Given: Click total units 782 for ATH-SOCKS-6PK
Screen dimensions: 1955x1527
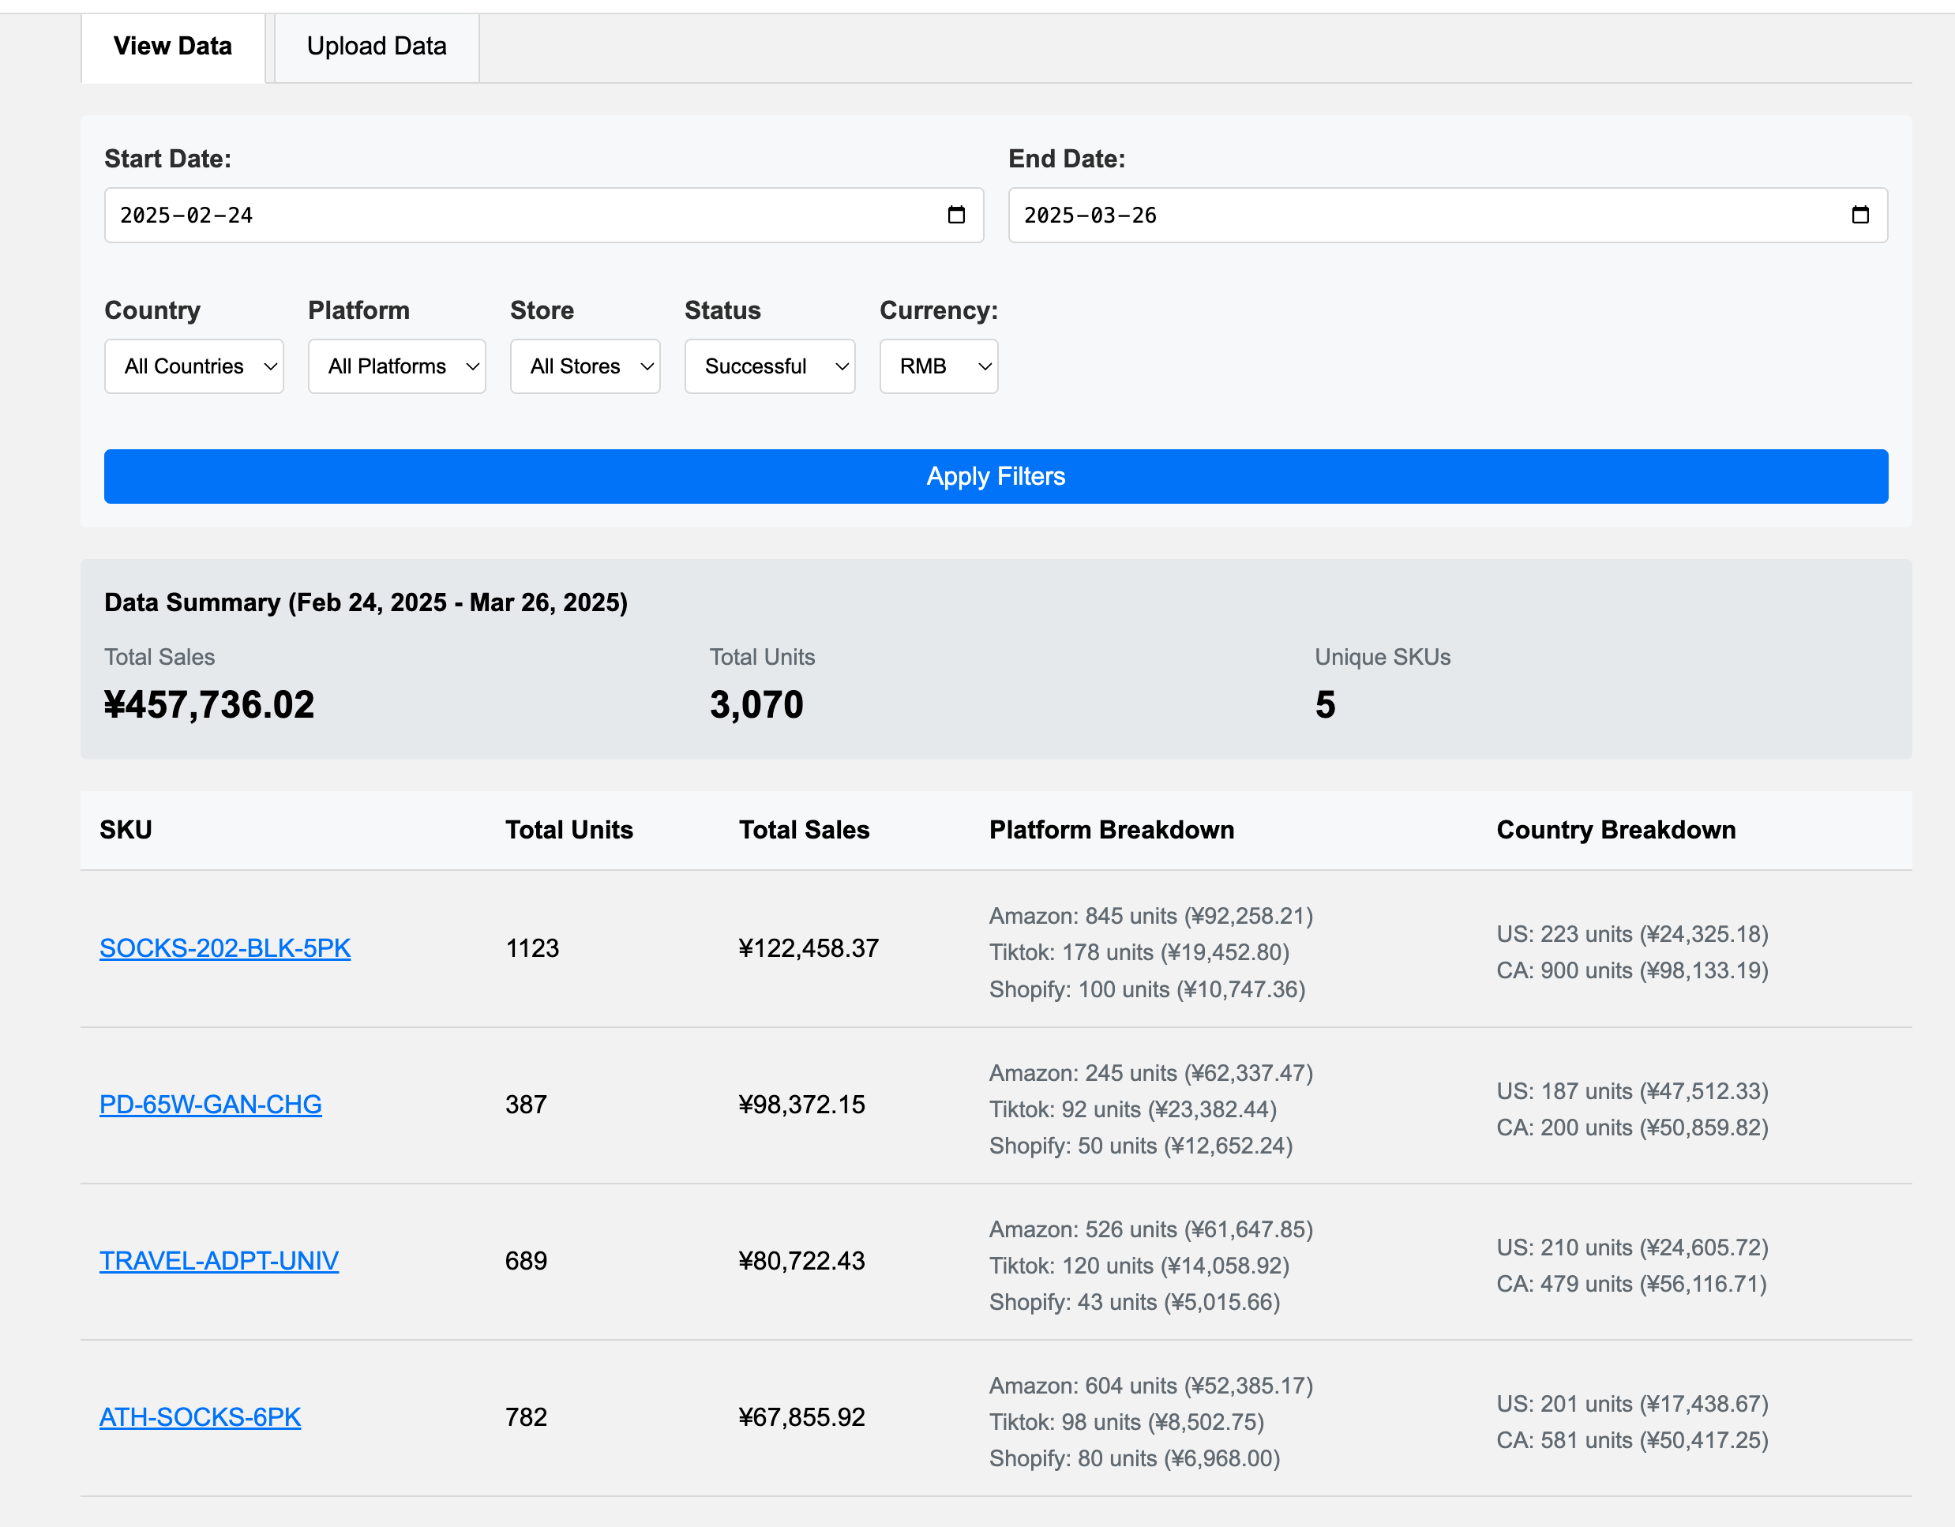Looking at the screenshot, I should pos(527,1417).
